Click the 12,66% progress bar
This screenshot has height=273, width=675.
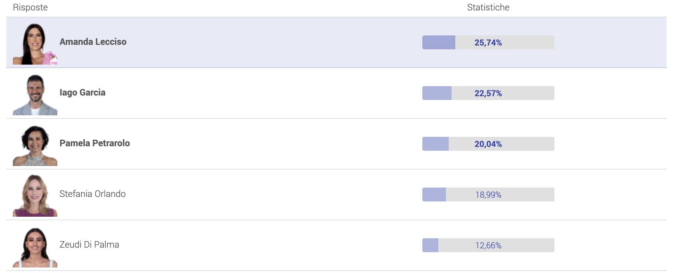click(x=488, y=245)
